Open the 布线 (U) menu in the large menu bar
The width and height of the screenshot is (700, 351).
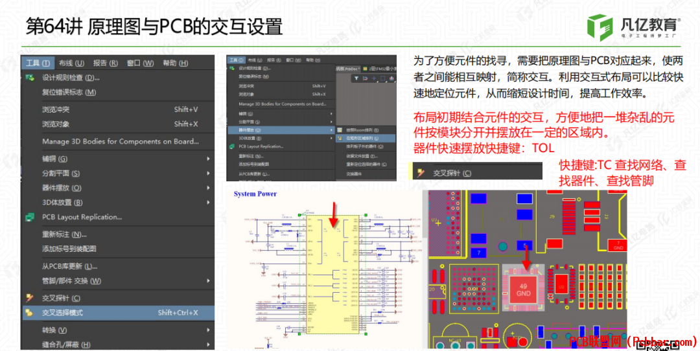[x=71, y=63]
